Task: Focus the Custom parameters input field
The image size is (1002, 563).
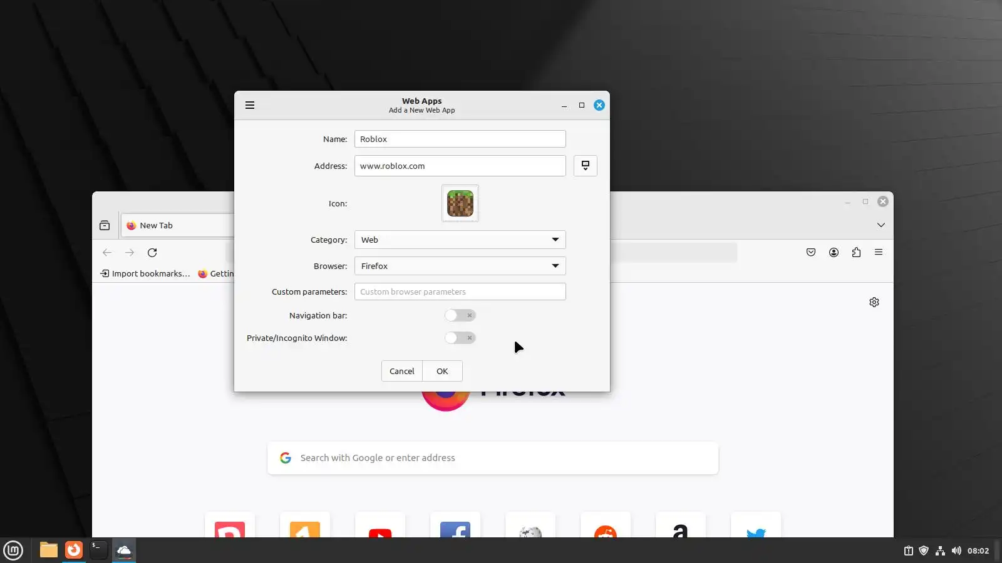Action: point(460,292)
